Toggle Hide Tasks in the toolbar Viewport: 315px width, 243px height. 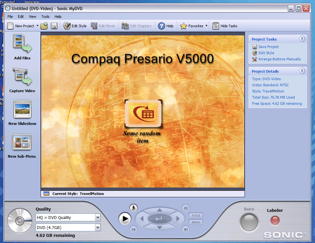(224, 26)
